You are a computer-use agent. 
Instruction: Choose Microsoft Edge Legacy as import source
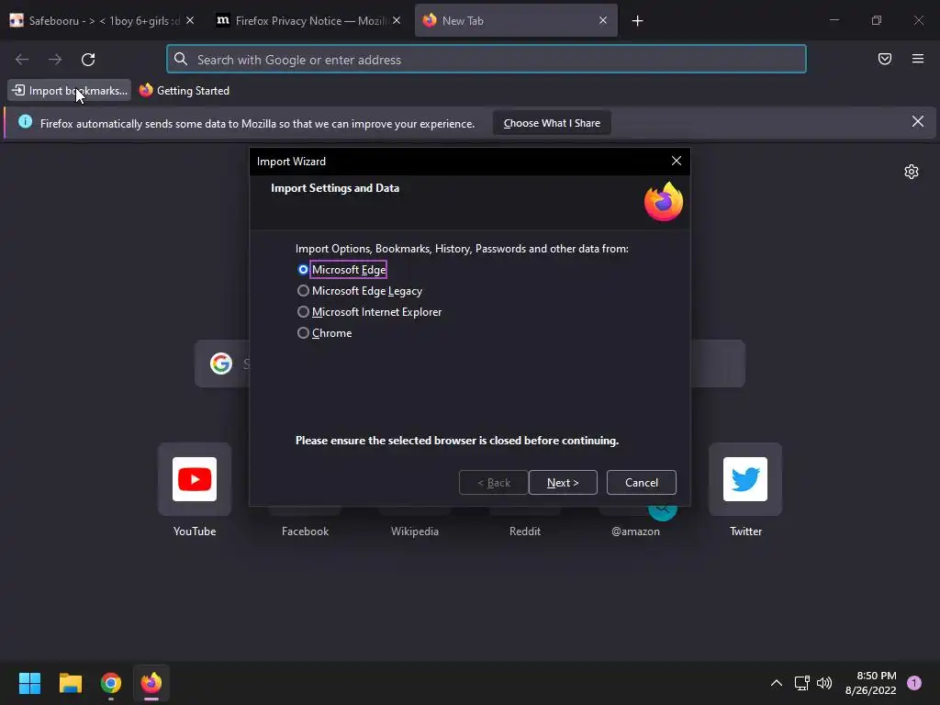click(303, 291)
